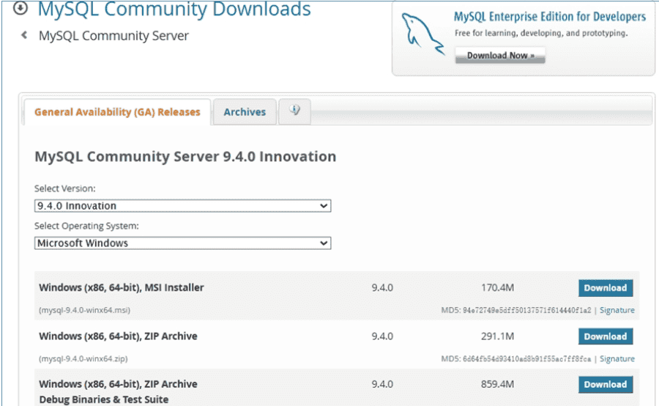This screenshot has height=406, width=659.
Task: Switch to the Archives tab
Action: pyautogui.click(x=245, y=112)
